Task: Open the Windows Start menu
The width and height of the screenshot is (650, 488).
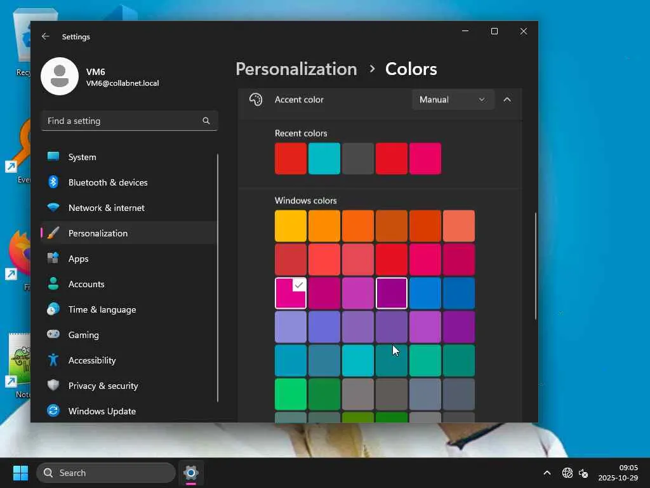Action: click(x=20, y=473)
